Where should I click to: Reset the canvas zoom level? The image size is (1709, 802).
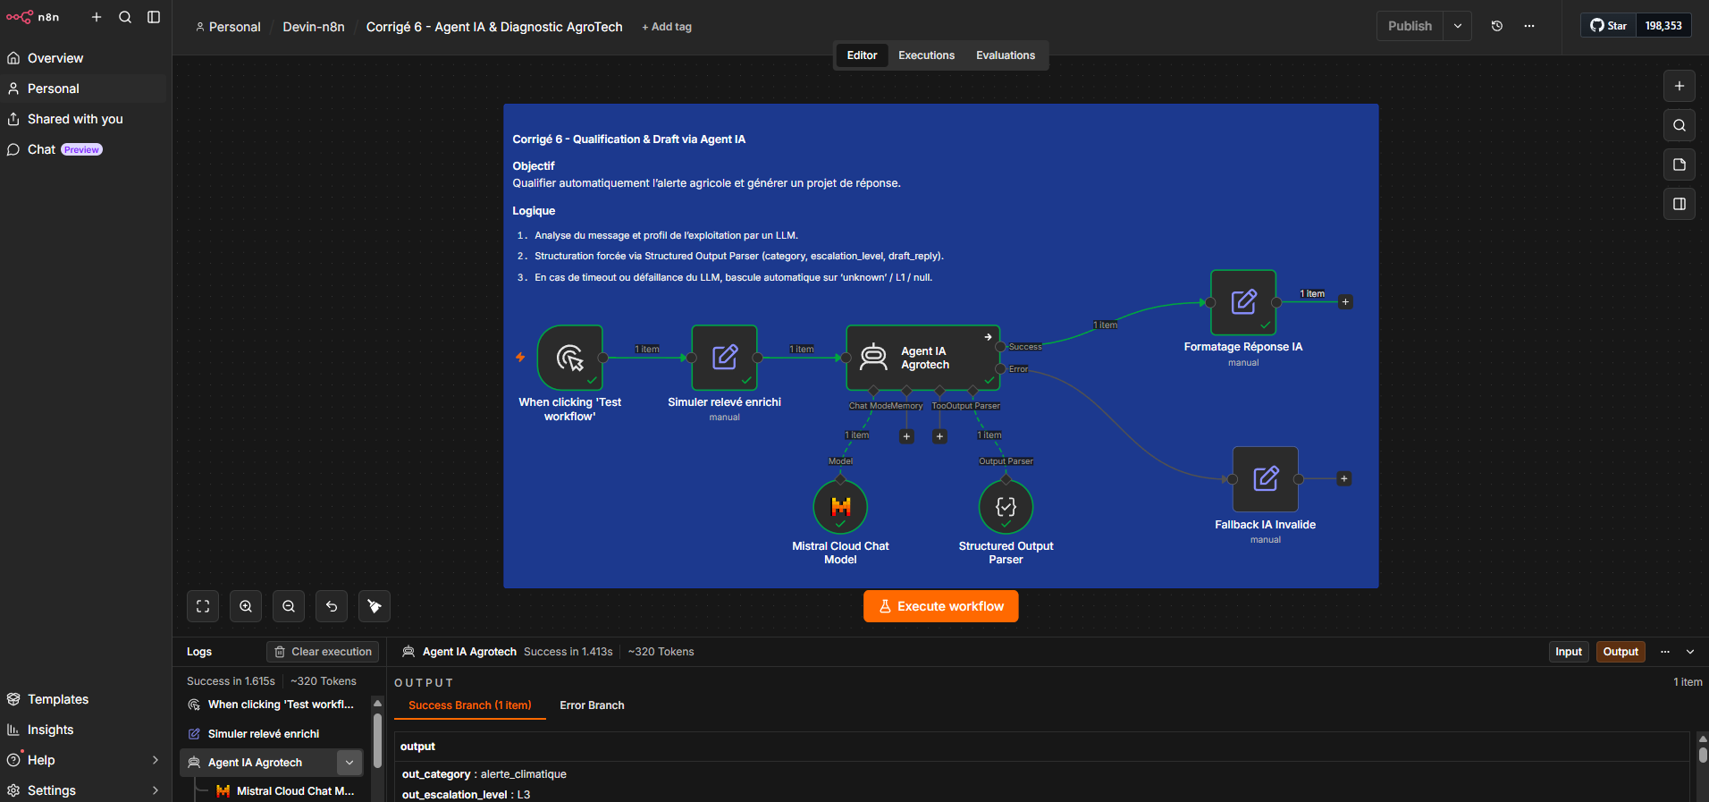pyautogui.click(x=332, y=606)
